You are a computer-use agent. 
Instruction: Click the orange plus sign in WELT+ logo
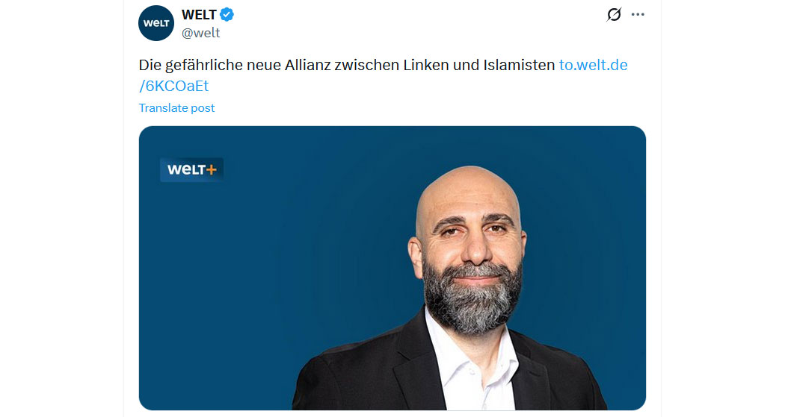212,170
